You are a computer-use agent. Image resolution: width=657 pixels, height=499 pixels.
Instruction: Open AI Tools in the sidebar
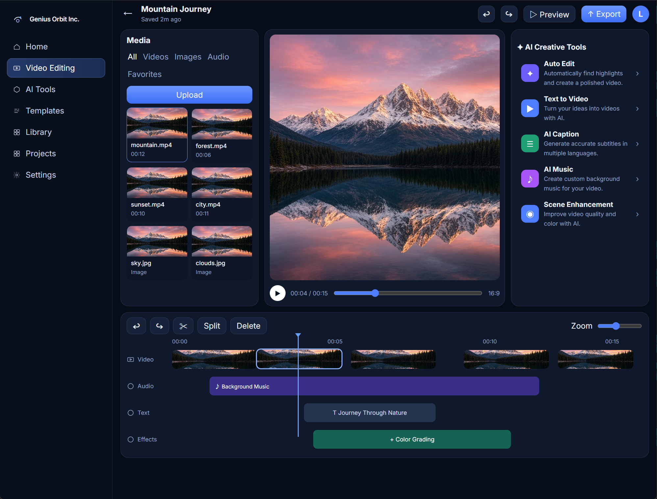coord(56,89)
